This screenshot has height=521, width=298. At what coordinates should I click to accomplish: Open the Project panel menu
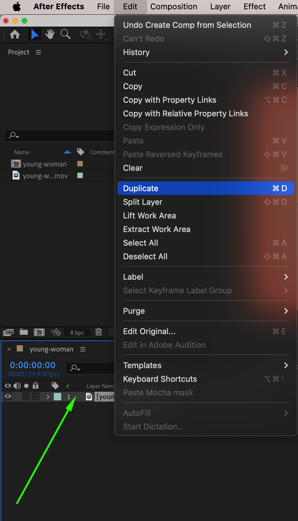coord(38,52)
